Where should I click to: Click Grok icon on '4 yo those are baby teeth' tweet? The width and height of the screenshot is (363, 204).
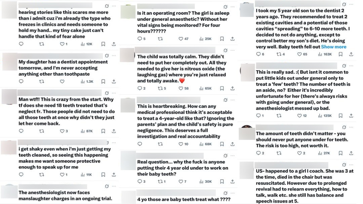coord(226,192)
